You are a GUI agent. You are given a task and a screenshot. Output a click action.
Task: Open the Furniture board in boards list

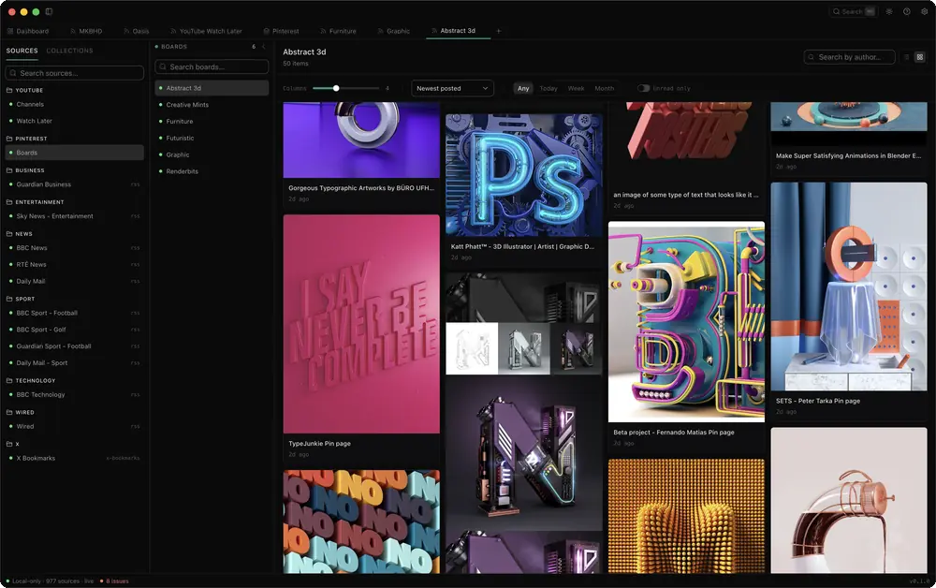click(x=212, y=121)
